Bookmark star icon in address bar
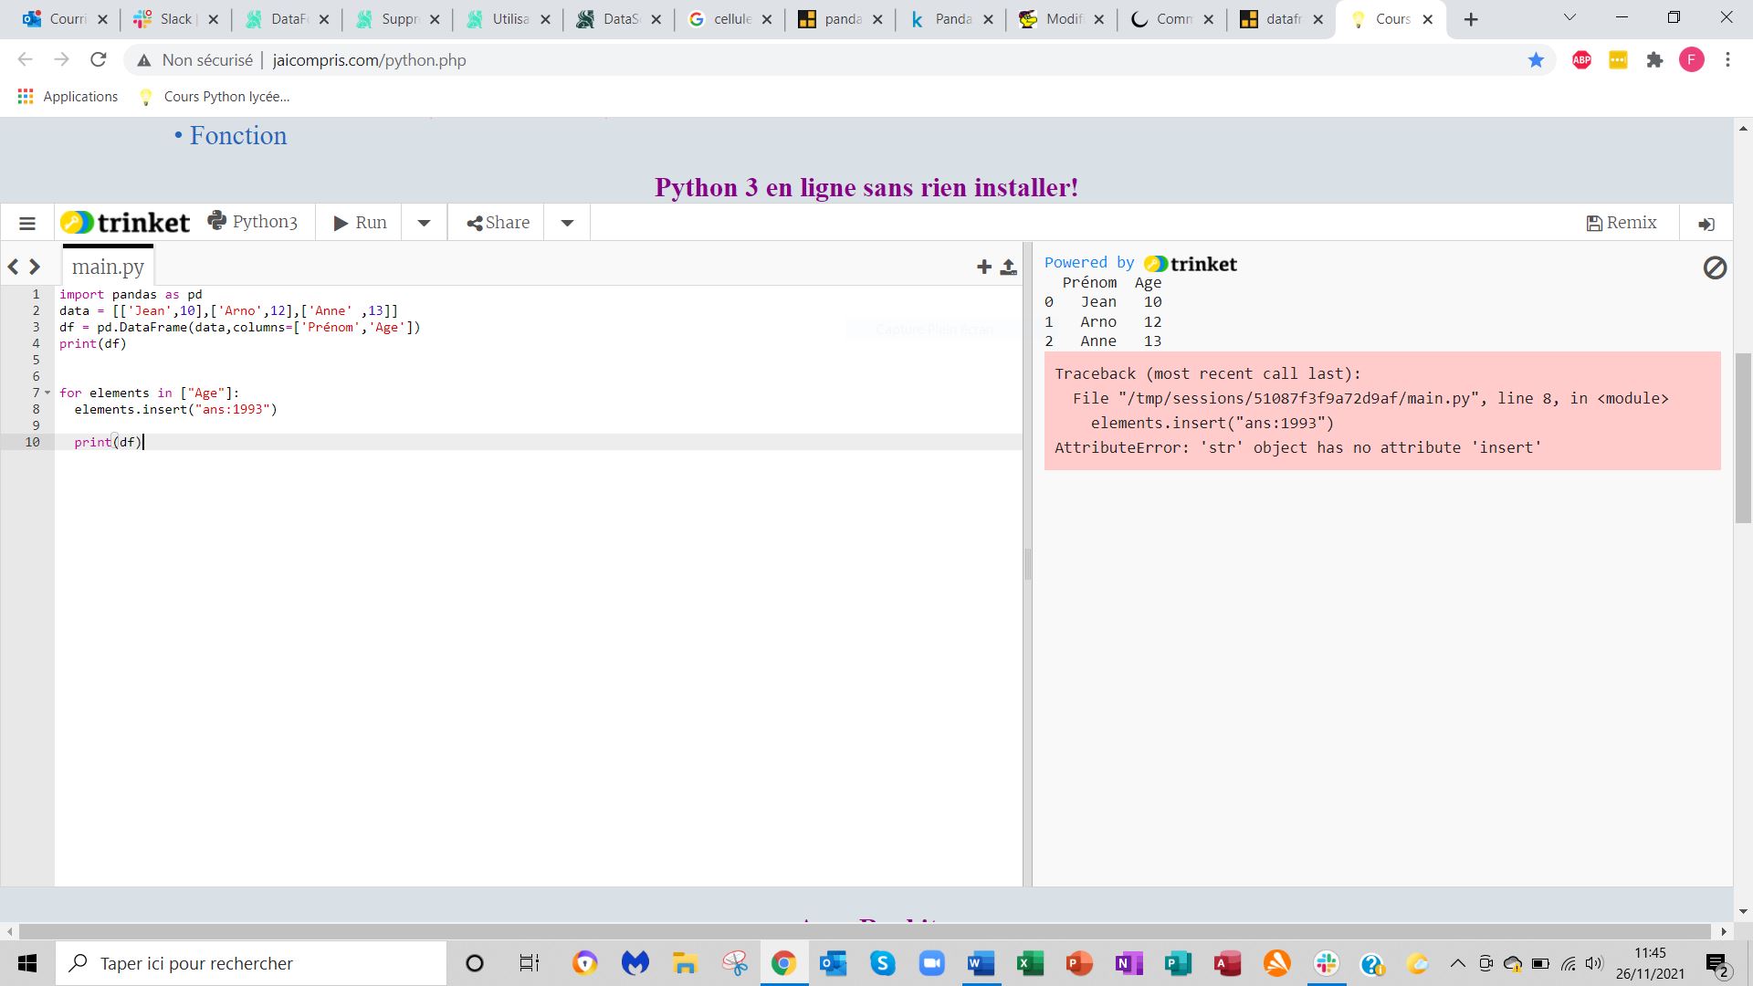 coord(1536,60)
